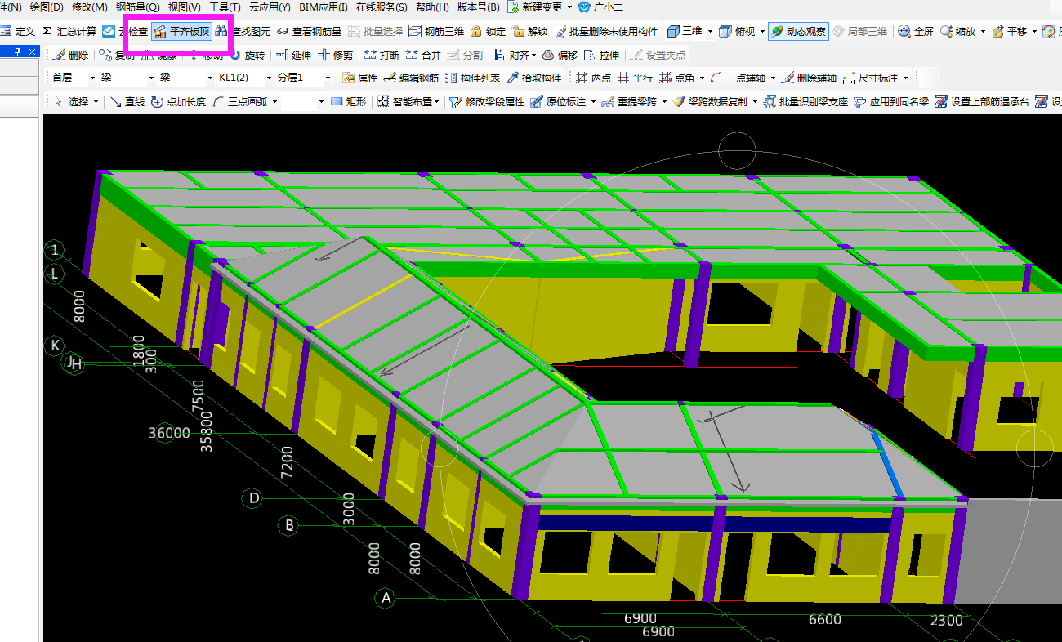This screenshot has width=1062, height=642.
Task: Toggle the left panel pin icon
Action: coord(18,51)
